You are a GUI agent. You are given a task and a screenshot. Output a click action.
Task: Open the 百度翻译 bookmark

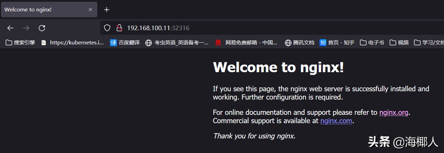(x=125, y=43)
